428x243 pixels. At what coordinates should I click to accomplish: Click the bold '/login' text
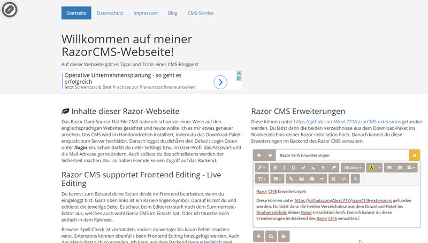[81, 147]
